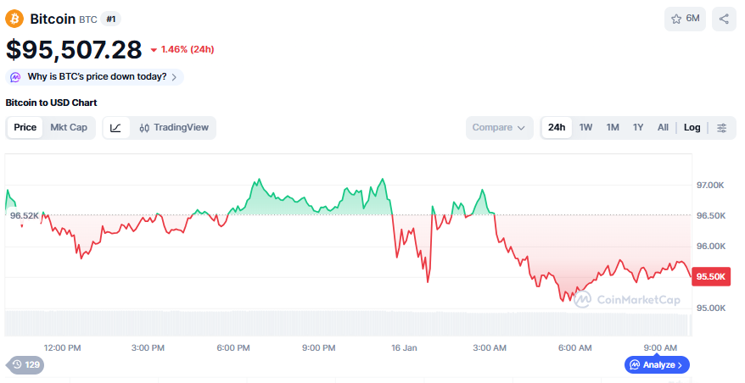745x383 pixels.
Task: Click the Bitcoin logo icon
Action: click(x=14, y=19)
